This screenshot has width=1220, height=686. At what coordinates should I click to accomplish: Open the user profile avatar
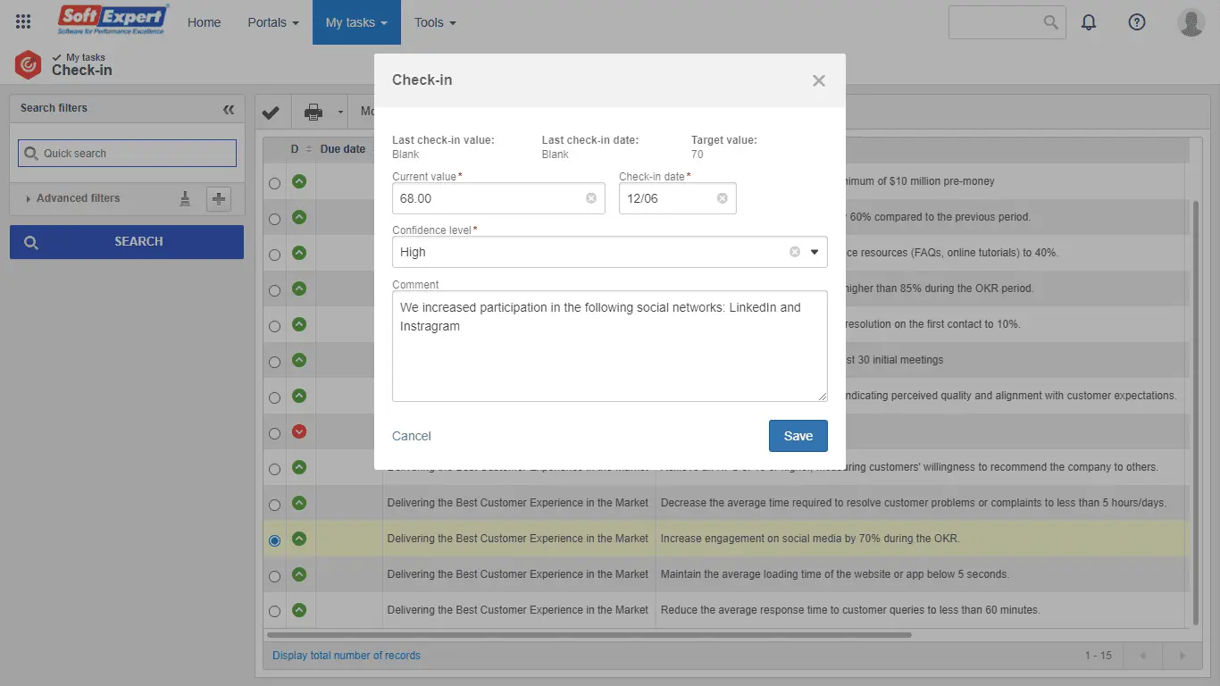pyautogui.click(x=1191, y=22)
